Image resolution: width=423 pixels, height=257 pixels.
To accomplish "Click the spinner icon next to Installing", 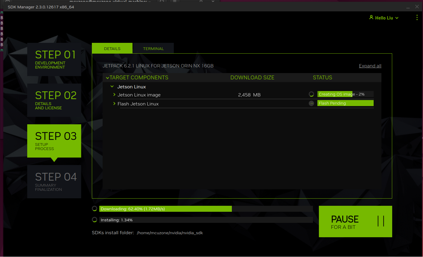I will (95, 220).
